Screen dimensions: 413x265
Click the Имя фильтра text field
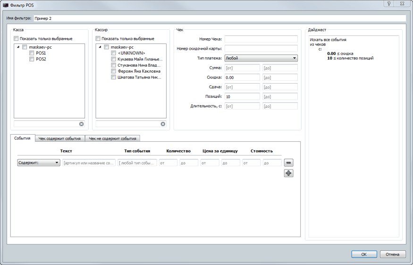click(219, 18)
